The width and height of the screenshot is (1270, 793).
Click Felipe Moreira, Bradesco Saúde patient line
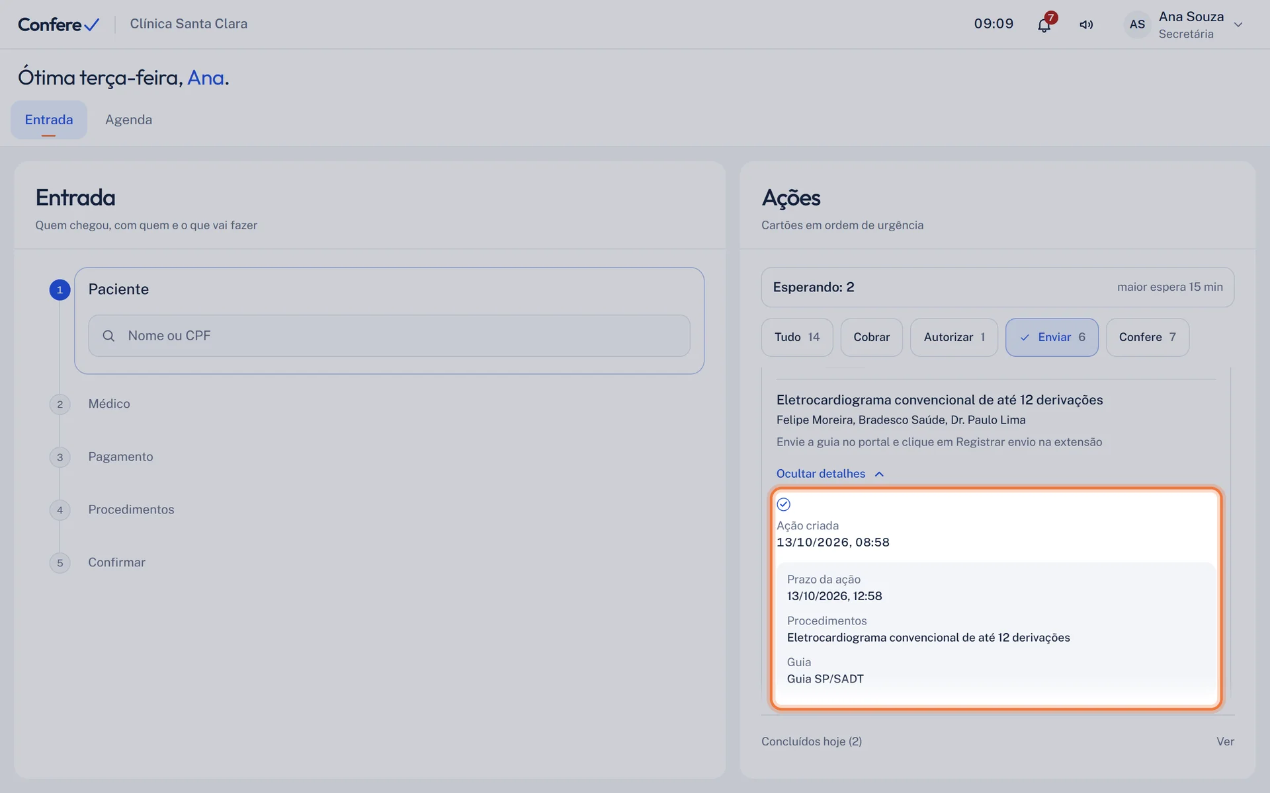point(901,420)
